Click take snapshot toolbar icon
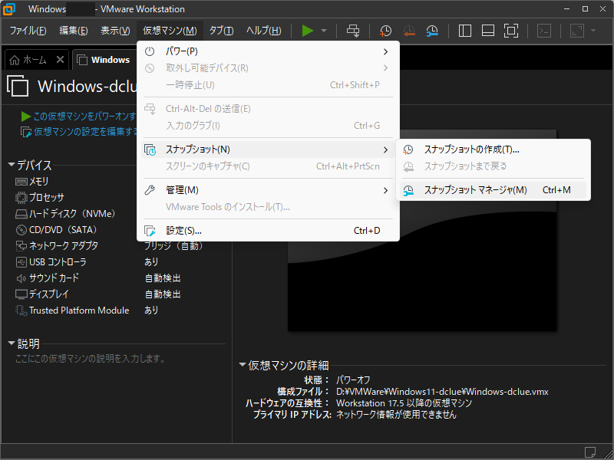The height and width of the screenshot is (460, 614). [x=385, y=31]
